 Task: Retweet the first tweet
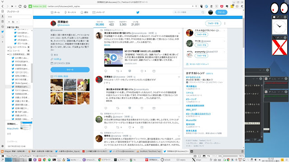coord(117,71)
